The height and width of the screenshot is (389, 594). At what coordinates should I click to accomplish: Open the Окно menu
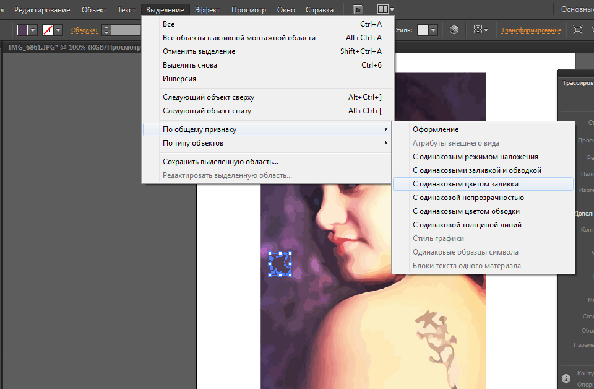pos(286,10)
